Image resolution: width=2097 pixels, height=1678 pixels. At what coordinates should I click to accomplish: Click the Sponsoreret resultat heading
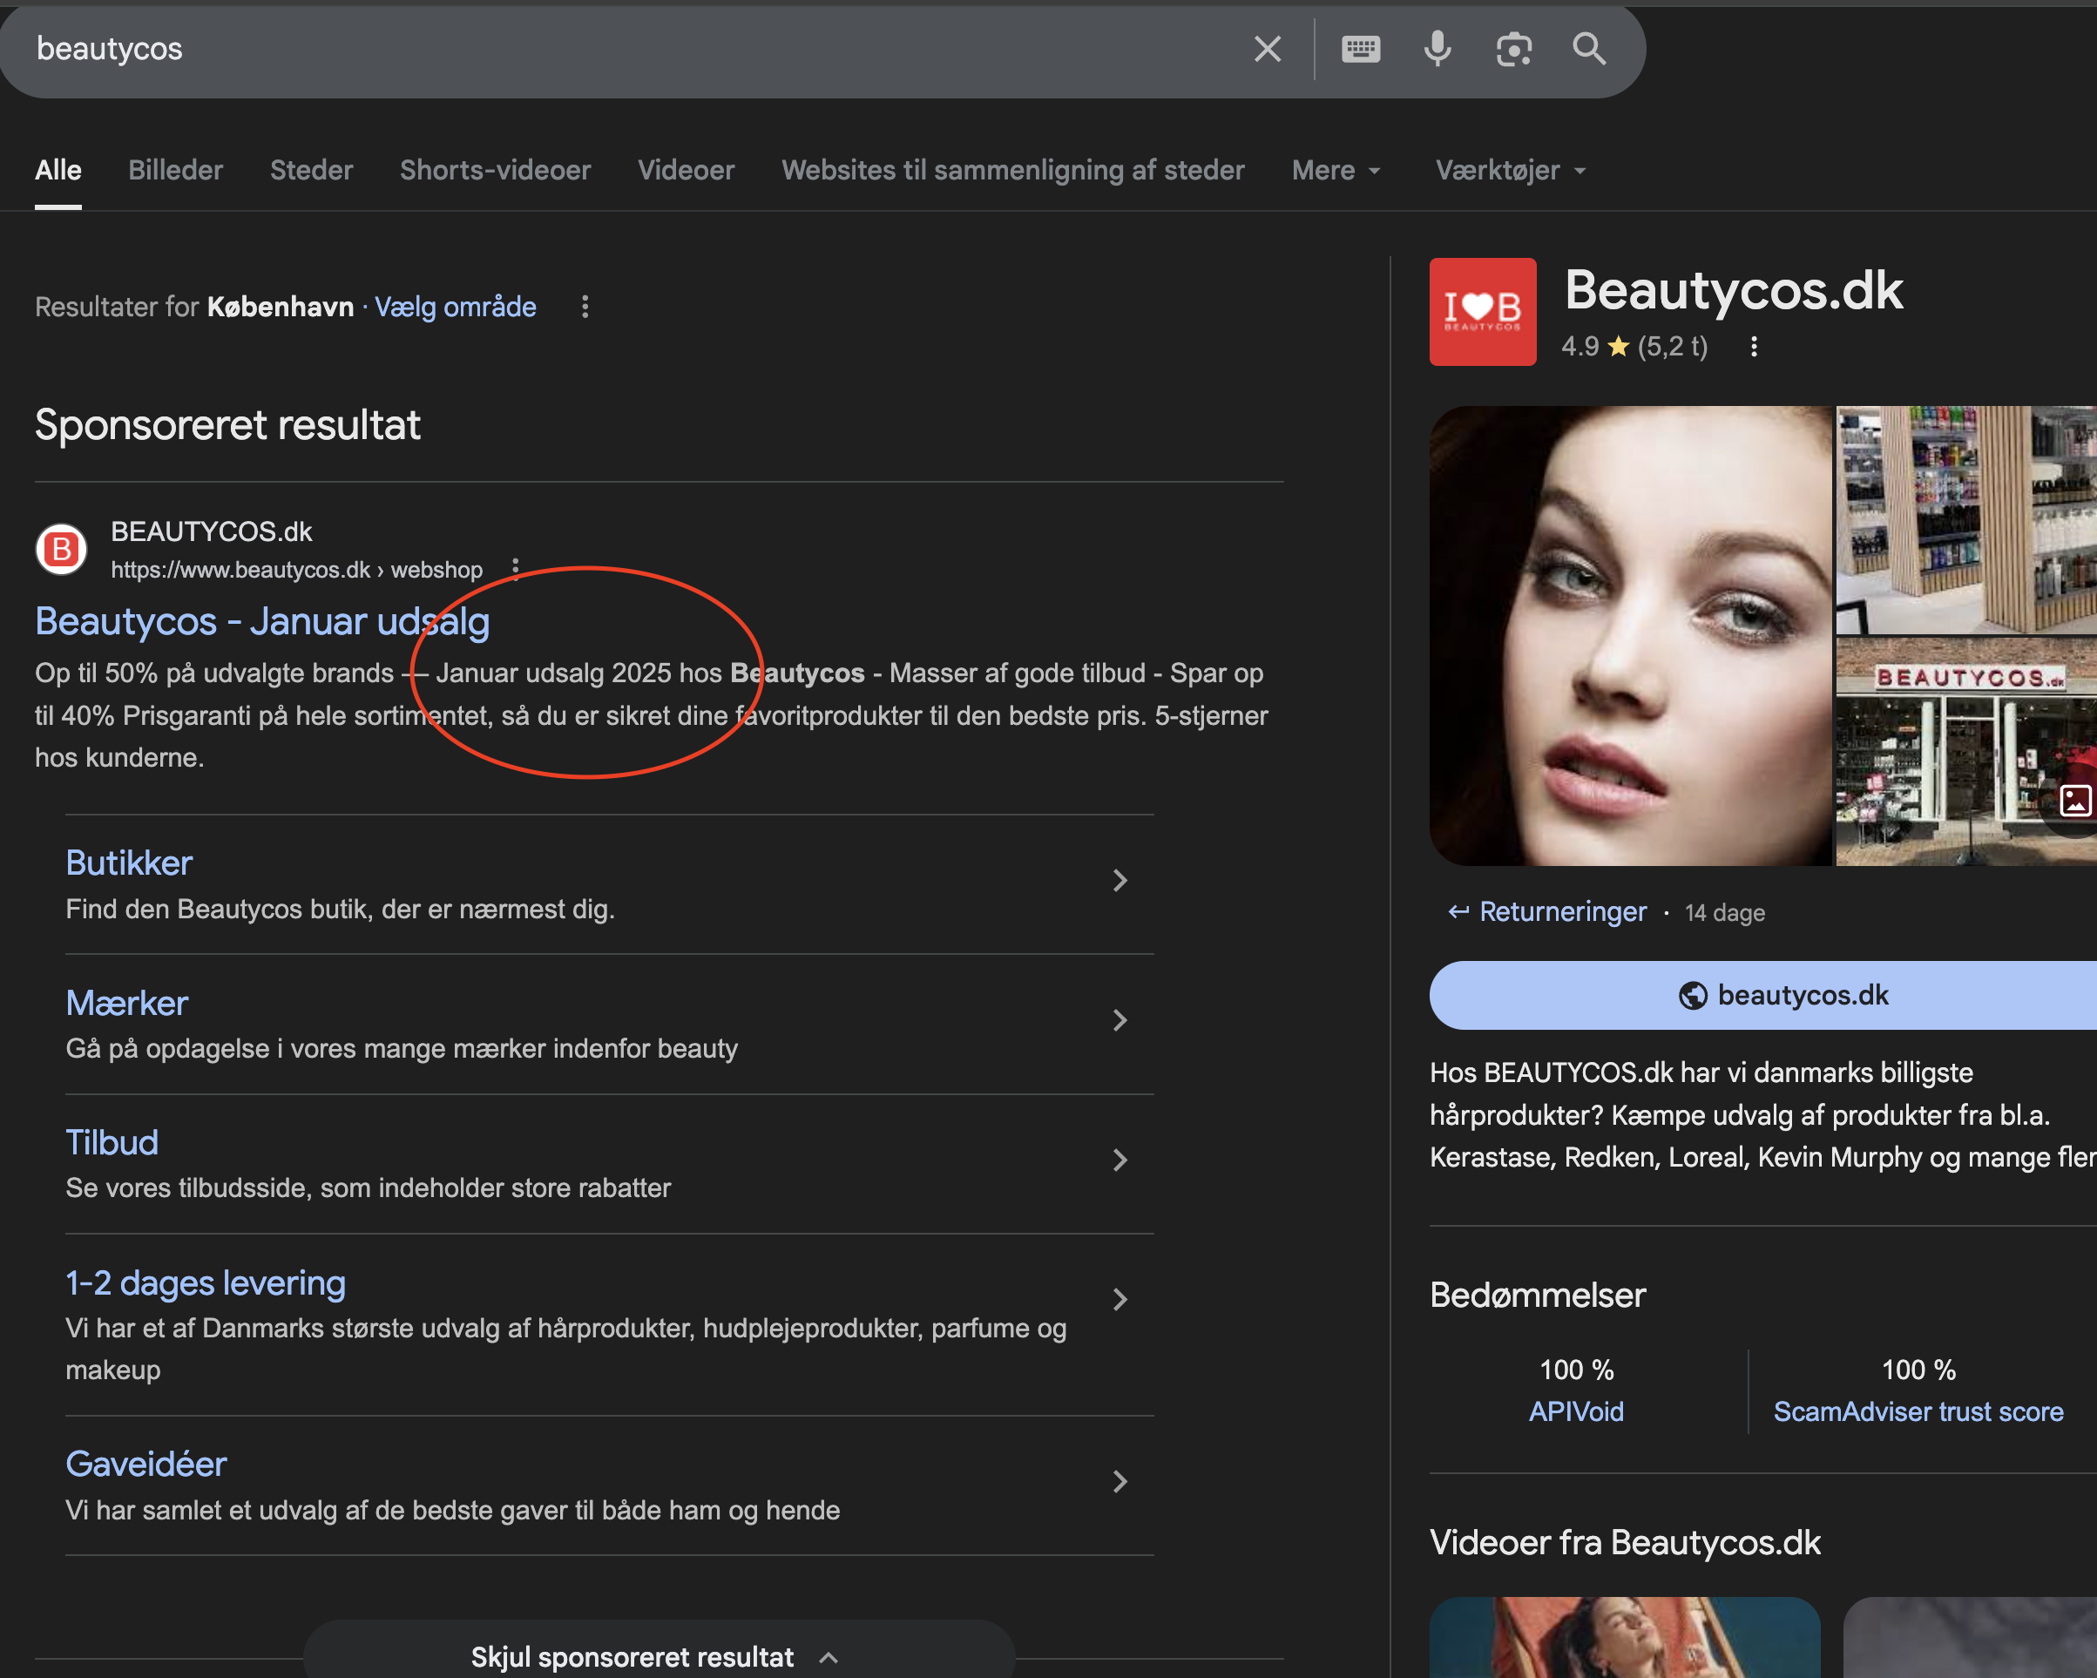[227, 424]
